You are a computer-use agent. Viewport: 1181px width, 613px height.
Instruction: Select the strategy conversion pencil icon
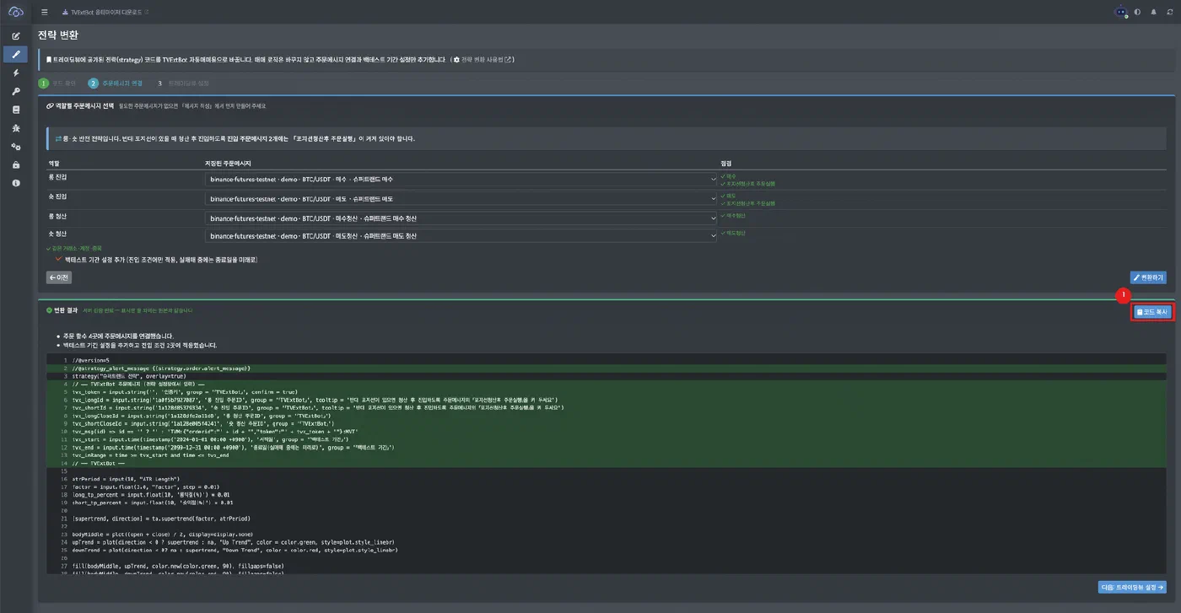click(15, 54)
